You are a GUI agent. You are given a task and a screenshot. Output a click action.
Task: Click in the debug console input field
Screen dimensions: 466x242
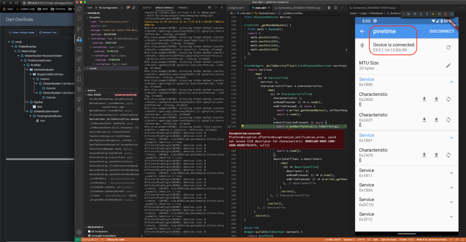(184, 236)
